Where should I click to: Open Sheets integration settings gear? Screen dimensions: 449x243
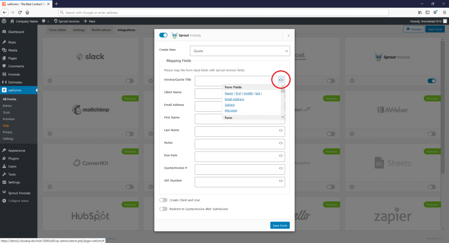(x=352, y=187)
